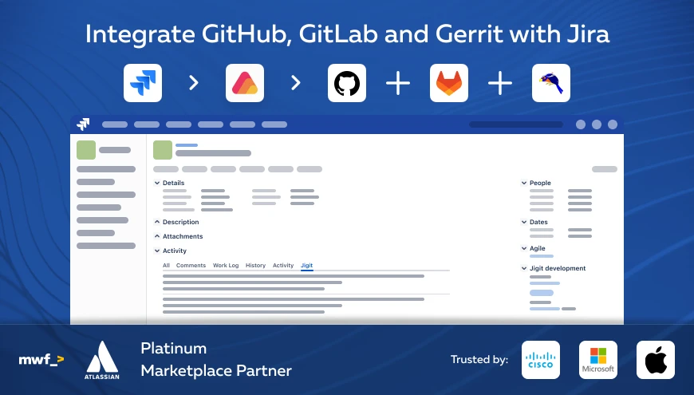Collapse the Jigit development panel
Image resolution: width=694 pixels, height=395 pixels.
click(x=524, y=268)
